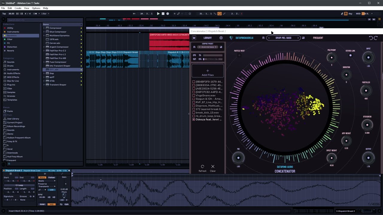Halve tempo with the ÷2 button
Screen dimensions: 383x215
[49, 197]
